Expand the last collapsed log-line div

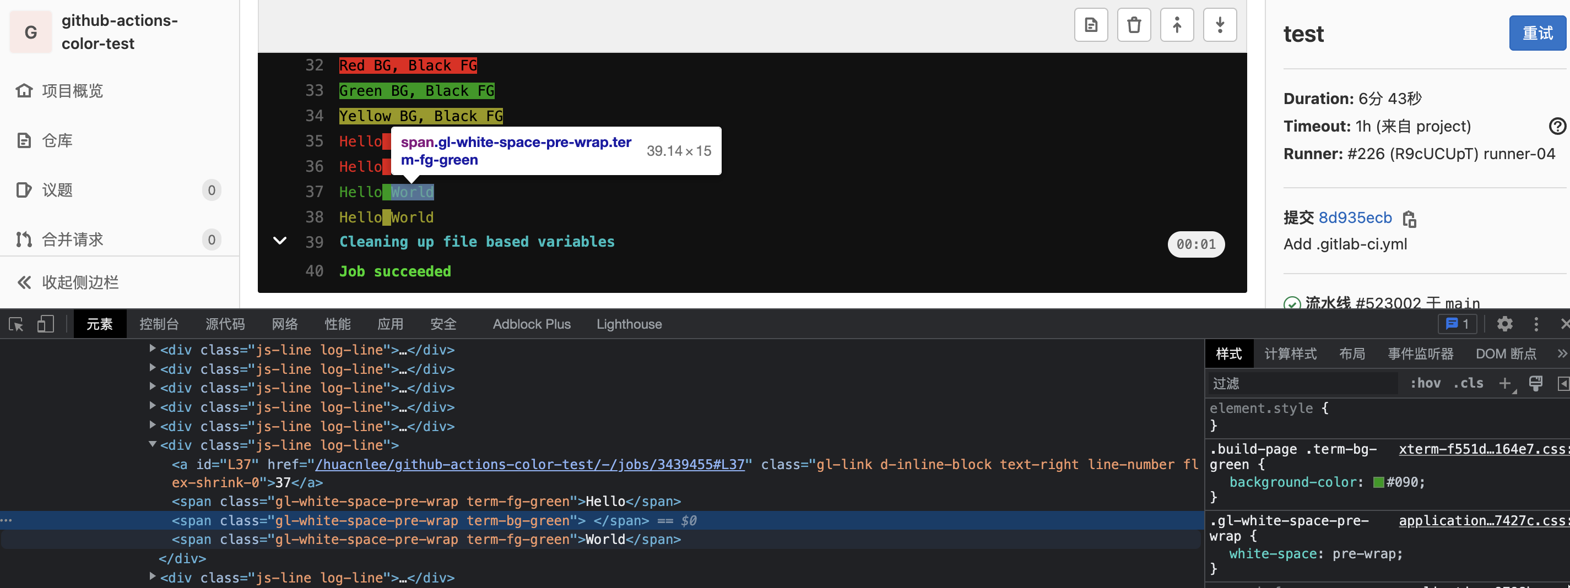click(x=153, y=576)
